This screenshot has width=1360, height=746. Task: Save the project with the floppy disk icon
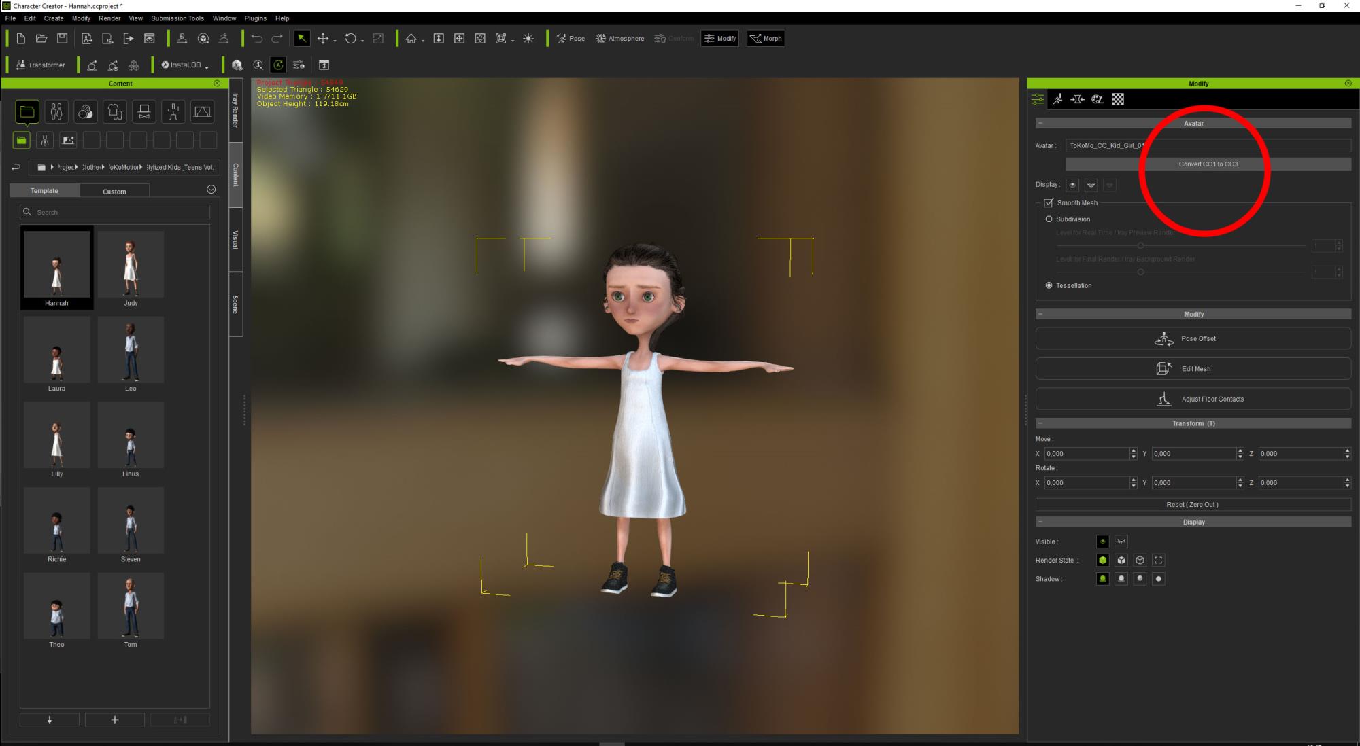click(62, 39)
